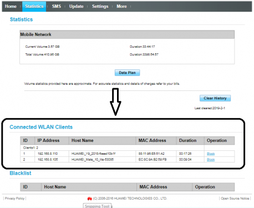Screen dimensions: 254x208
Task: Open the Privacy Policy link
Action: [14, 199]
